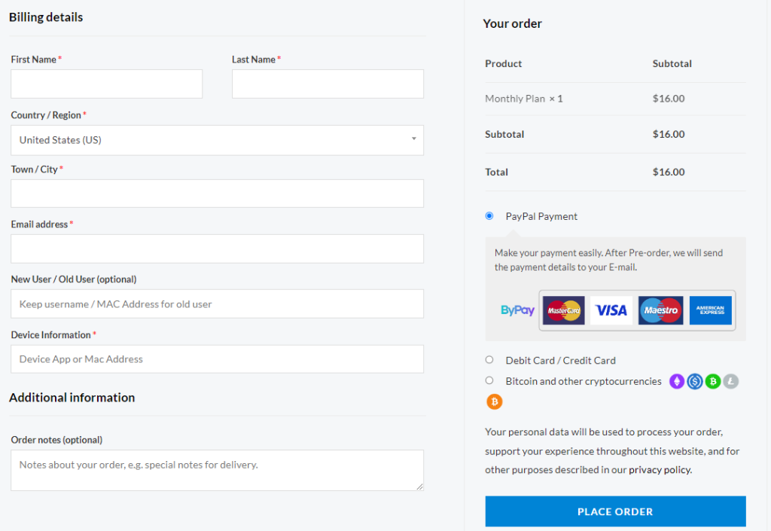Click the green Bitcoin Cash icon
771x531 pixels.
(x=713, y=382)
